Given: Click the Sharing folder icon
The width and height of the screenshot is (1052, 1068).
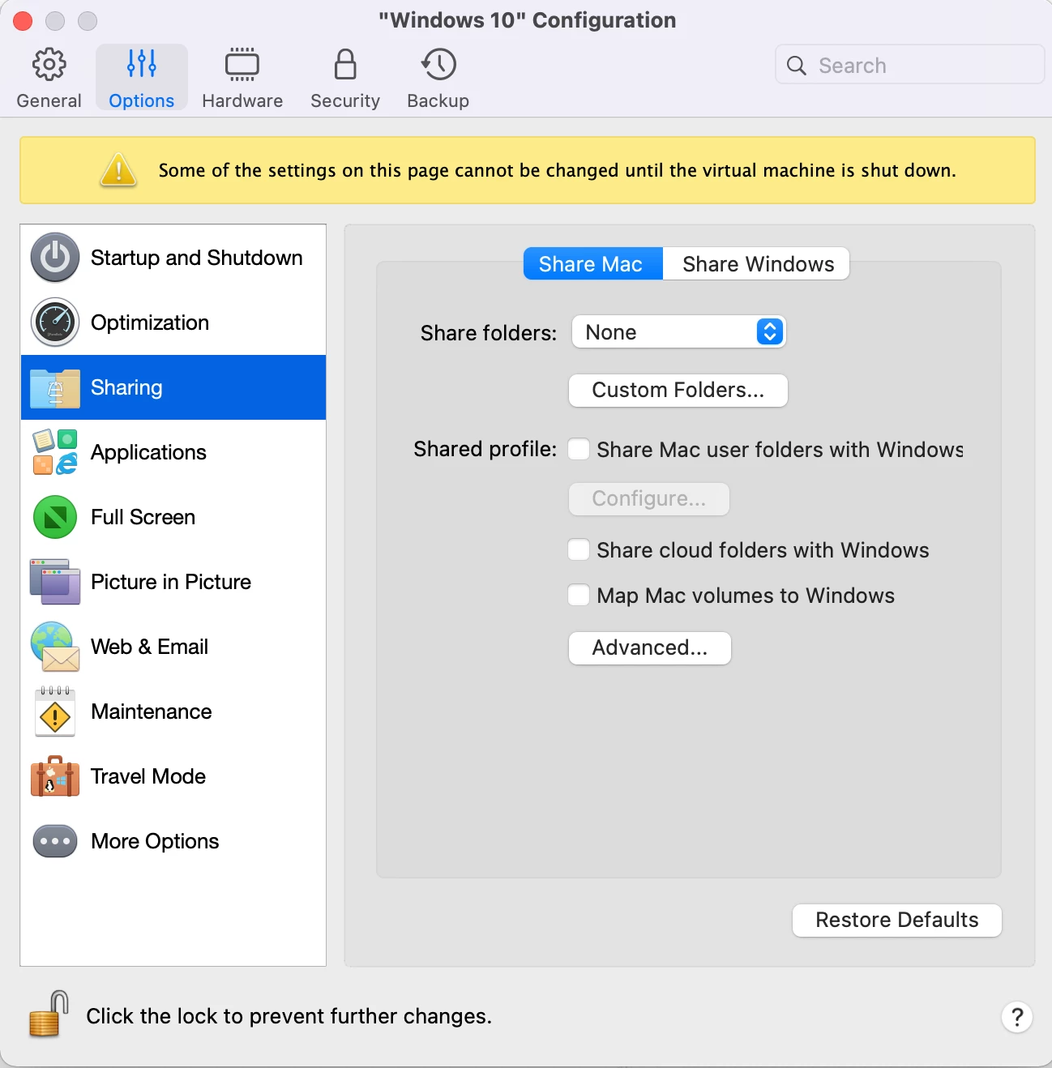Looking at the screenshot, I should pos(55,388).
